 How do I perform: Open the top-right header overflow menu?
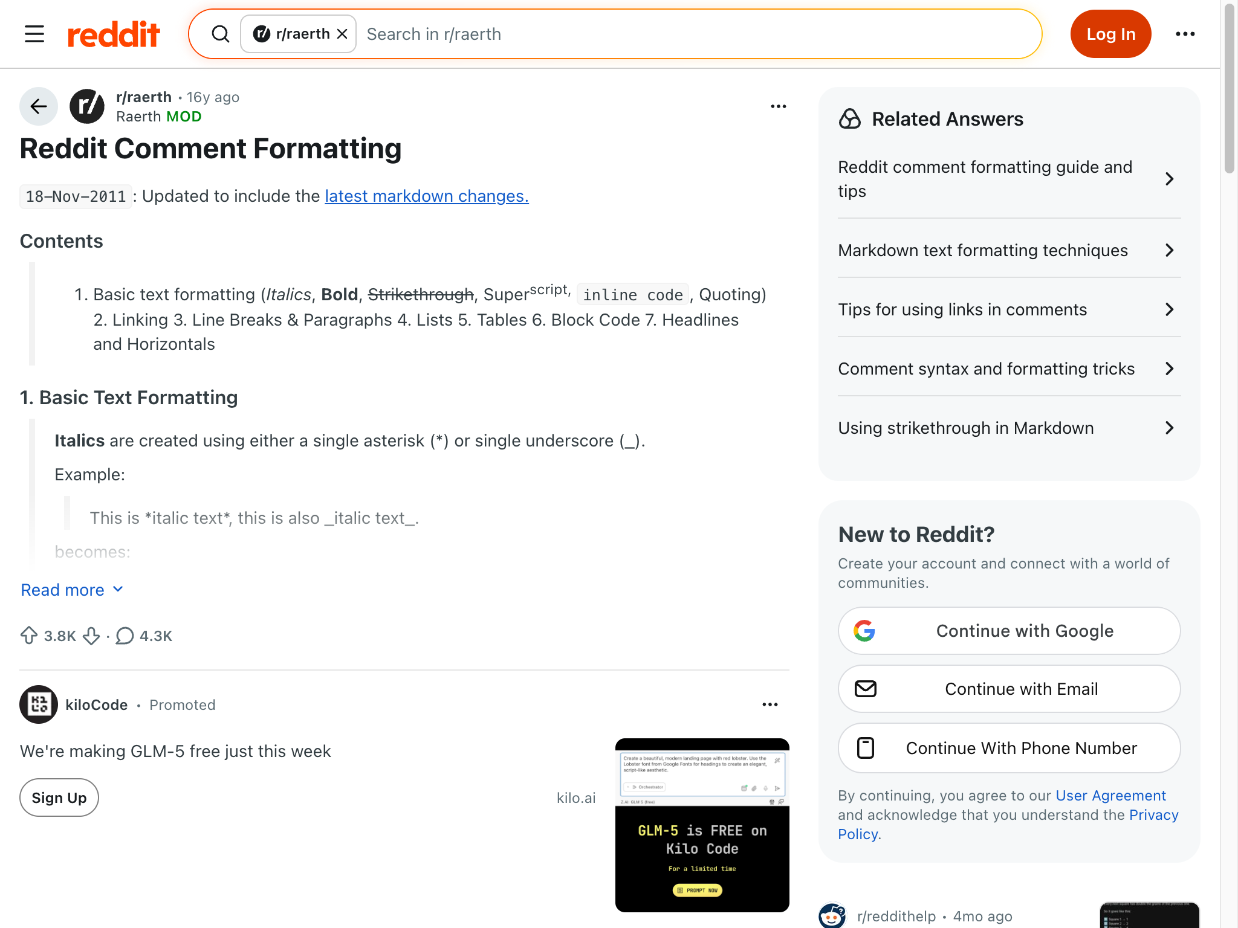tap(1185, 34)
